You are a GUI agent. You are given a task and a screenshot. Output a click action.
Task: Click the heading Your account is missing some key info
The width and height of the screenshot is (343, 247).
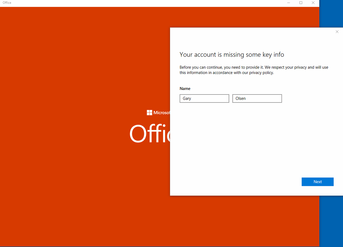click(x=232, y=55)
